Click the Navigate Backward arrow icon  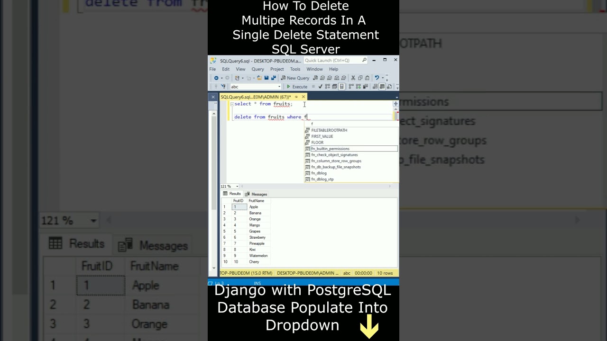tap(216, 78)
